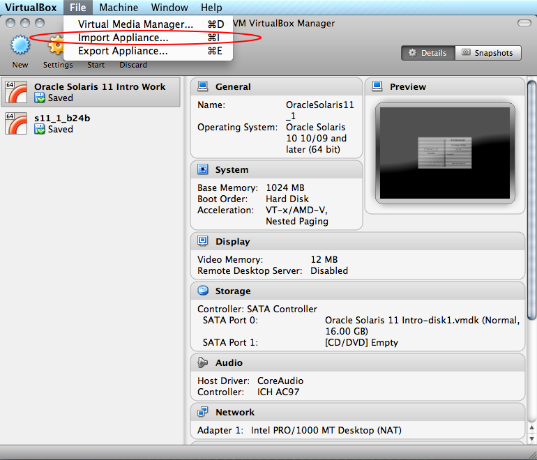Switch to Snapshots view

pos(488,53)
